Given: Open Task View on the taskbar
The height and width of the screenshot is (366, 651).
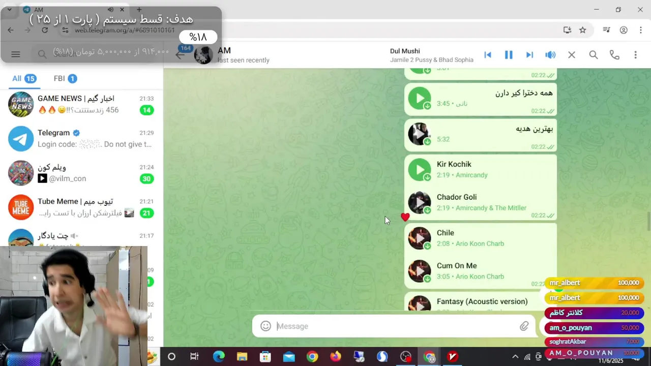Looking at the screenshot, I should tap(194, 357).
